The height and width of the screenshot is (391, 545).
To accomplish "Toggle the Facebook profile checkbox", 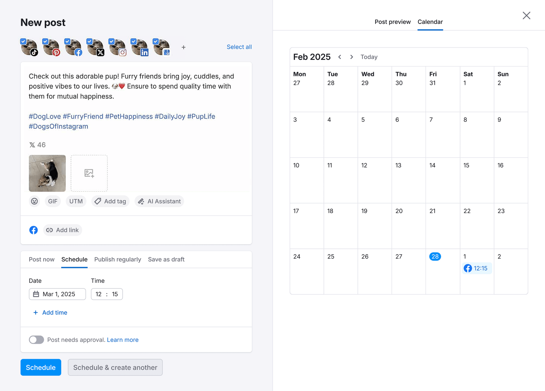I will pyautogui.click(x=67, y=41).
